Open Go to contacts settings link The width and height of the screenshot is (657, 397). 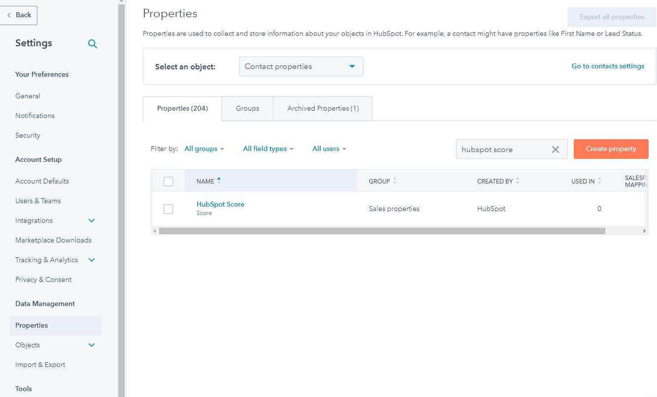coord(608,66)
